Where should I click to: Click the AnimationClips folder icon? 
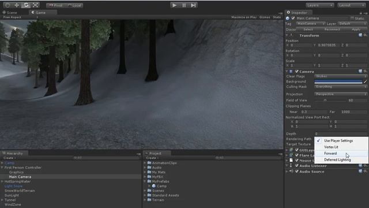coord(149,163)
